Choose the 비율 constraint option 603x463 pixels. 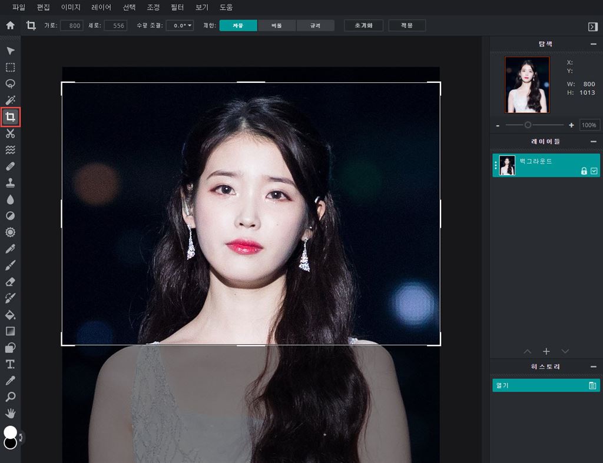pyautogui.click(x=277, y=25)
